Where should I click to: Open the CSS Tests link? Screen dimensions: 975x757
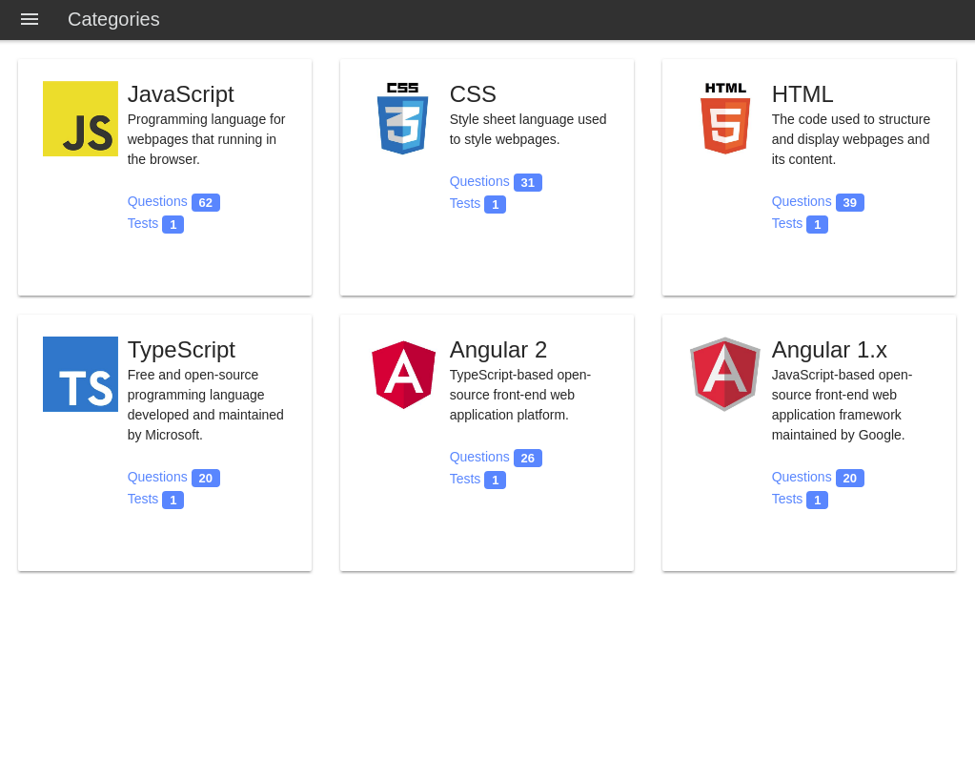coord(465,203)
